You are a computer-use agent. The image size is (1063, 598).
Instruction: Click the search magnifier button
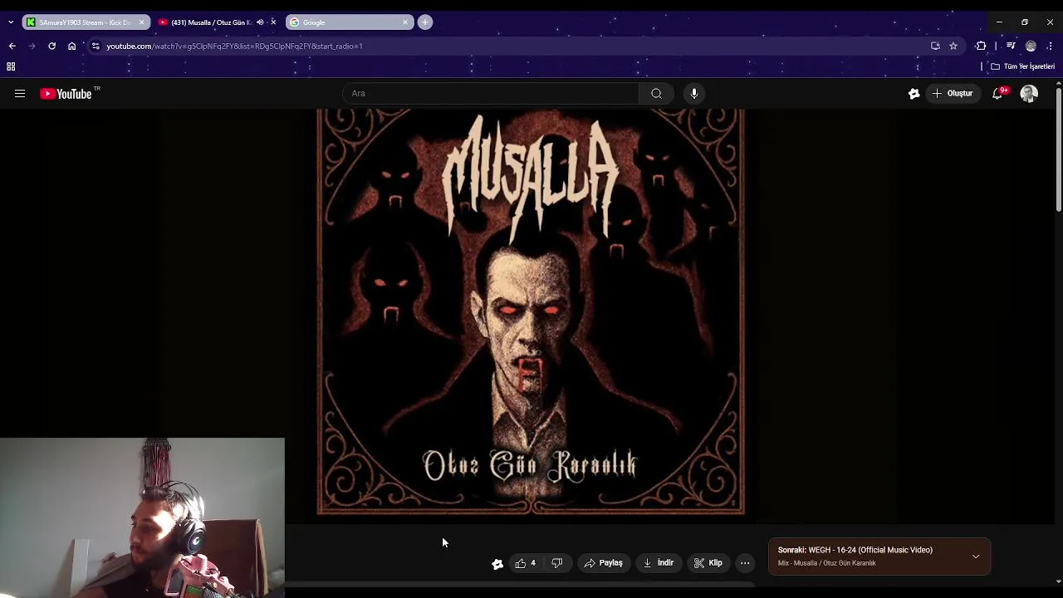pyautogui.click(x=656, y=94)
